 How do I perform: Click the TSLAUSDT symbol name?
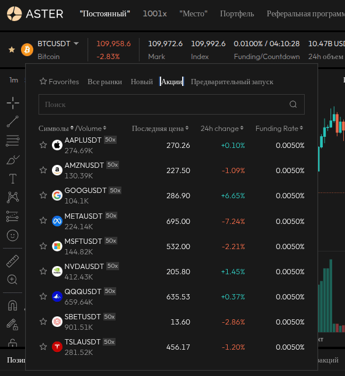[82, 341]
